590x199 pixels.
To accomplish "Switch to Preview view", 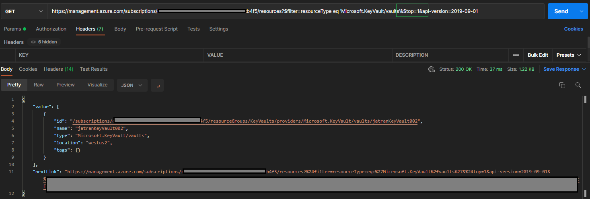I will click(66, 85).
